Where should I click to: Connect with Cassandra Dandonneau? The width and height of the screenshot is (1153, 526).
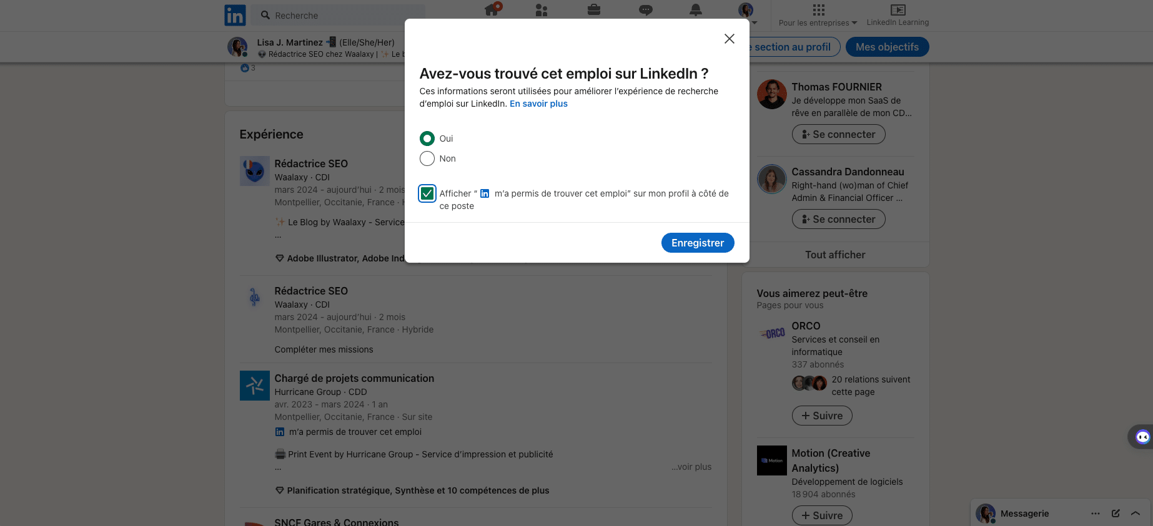838,219
